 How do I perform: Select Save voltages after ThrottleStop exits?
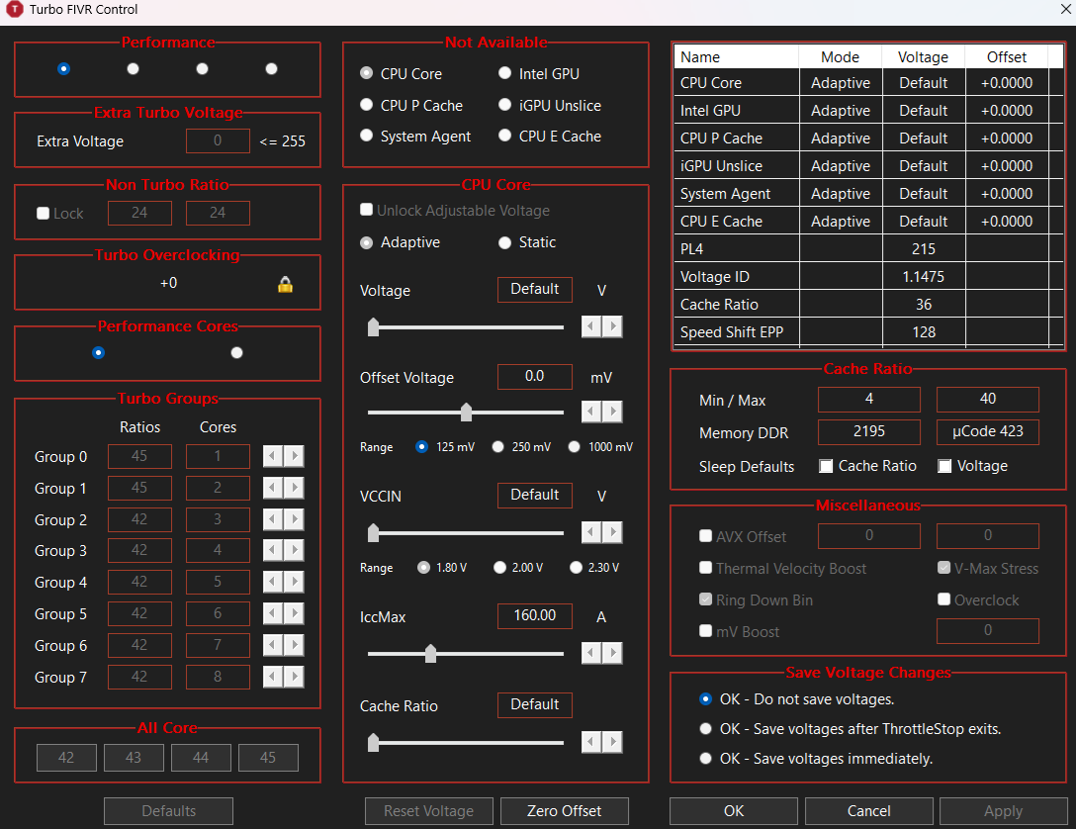click(705, 729)
